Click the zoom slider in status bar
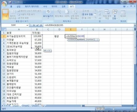The image size is (137, 112). coord(123,109)
